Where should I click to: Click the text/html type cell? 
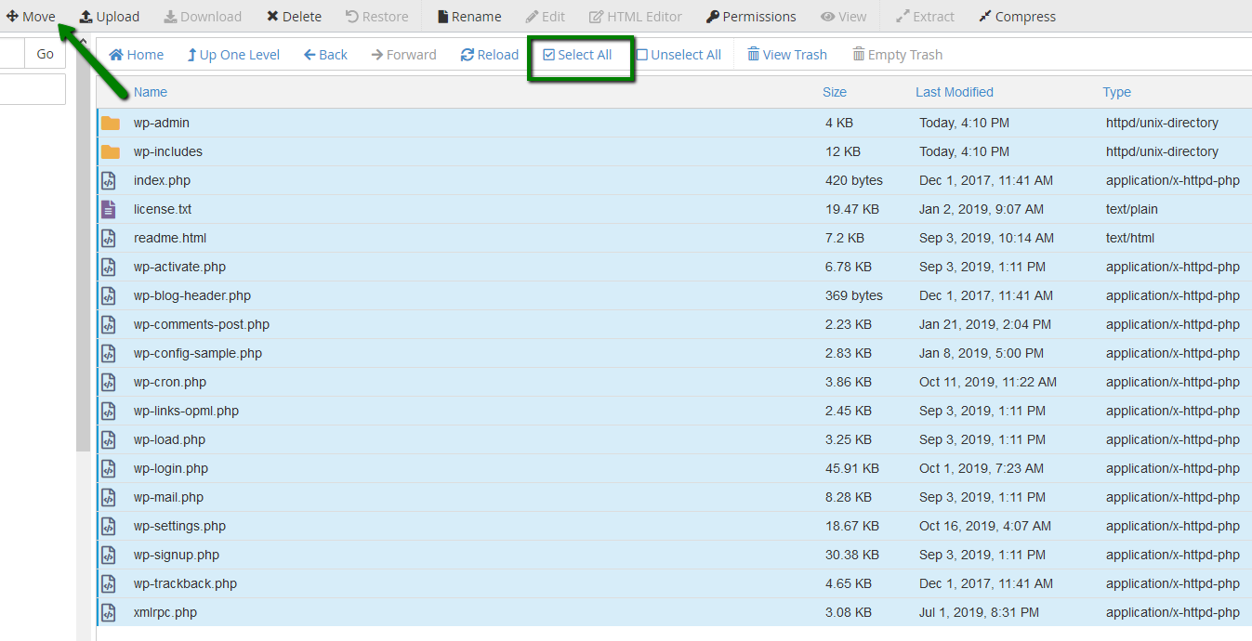coord(1130,238)
